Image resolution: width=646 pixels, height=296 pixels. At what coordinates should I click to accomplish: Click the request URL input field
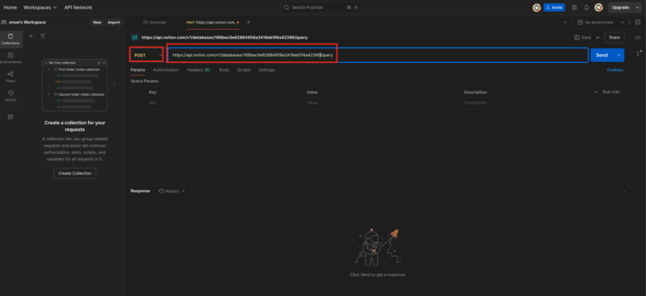[378, 55]
